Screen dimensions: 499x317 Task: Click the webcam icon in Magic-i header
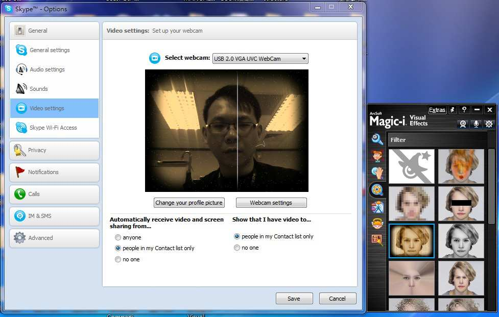point(463,124)
